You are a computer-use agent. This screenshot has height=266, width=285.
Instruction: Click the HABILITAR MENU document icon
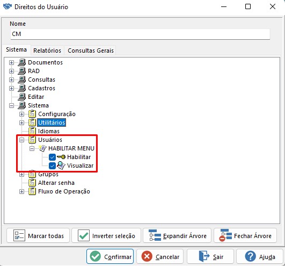(43, 148)
